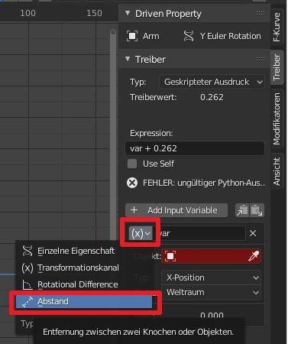The height and width of the screenshot is (344, 288).
Task: Switch to the Treiber sidebar tab
Action: tap(277, 67)
